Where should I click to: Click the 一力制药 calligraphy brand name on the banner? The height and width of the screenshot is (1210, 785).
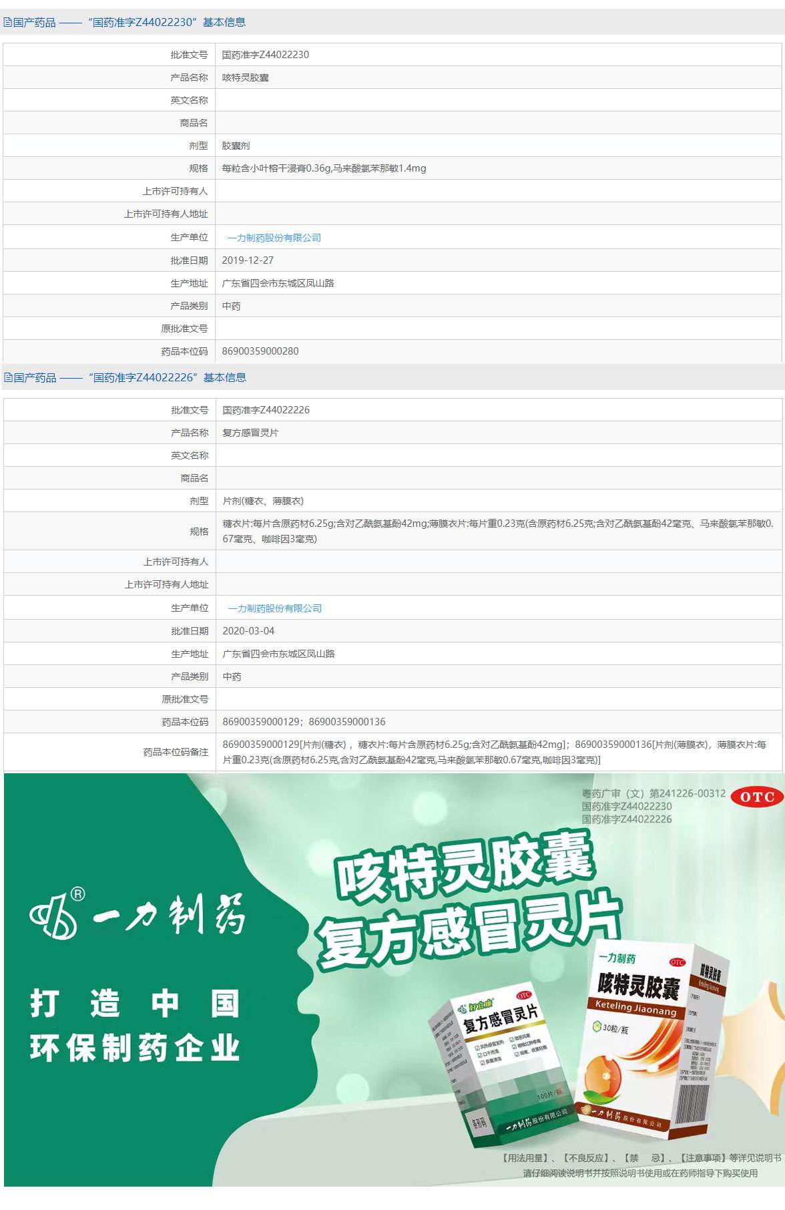click(170, 914)
